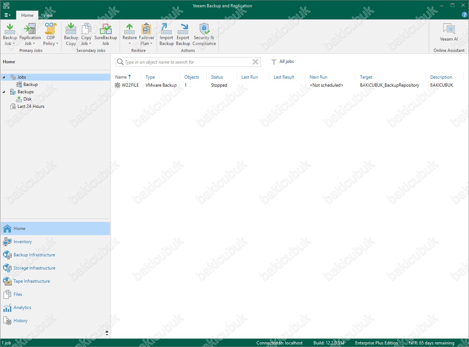Click the Build 12.2.0.334 status text
469x347 pixels.
click(x=329, y=343)
